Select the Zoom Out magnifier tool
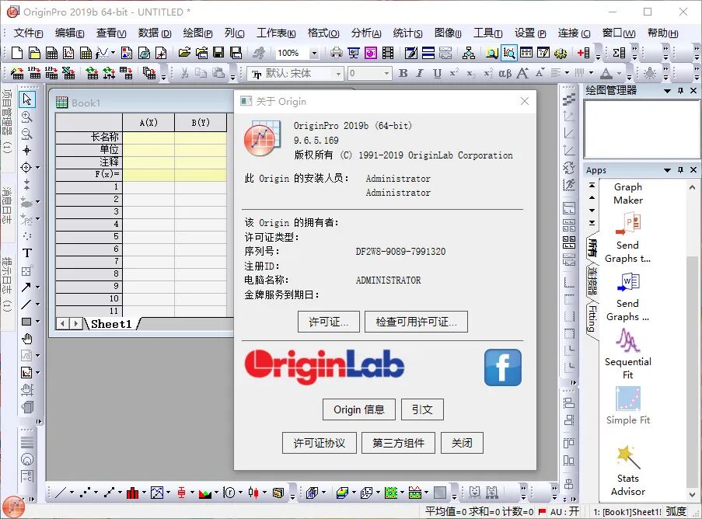This screenshot has height=519, width=702. point(27,134)
